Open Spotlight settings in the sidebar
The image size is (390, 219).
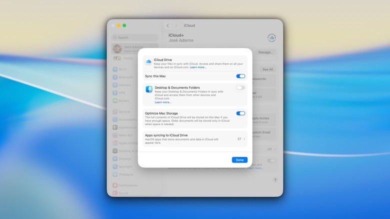[122, 166]
